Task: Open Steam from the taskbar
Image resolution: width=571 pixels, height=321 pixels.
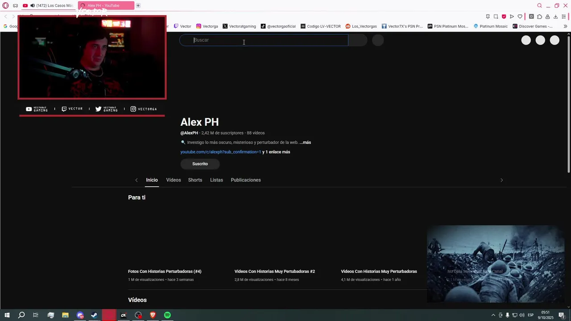Action: pos(94,315)
